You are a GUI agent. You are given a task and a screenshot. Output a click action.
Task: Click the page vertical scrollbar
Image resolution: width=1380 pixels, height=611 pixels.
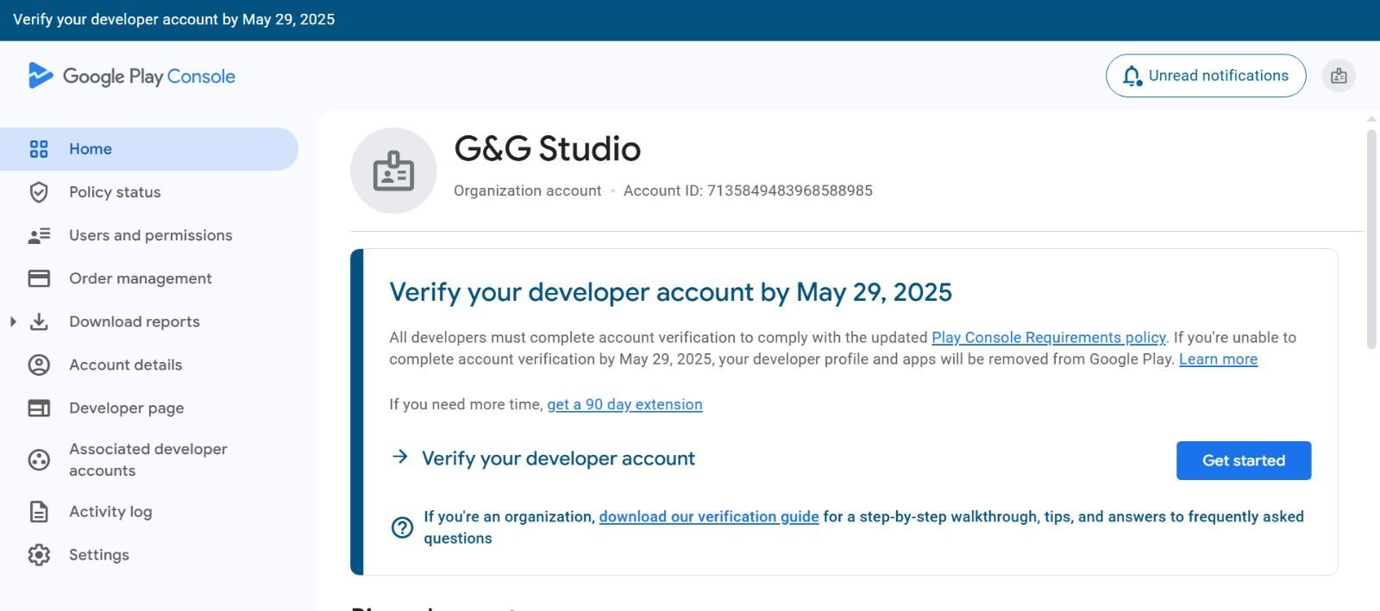pos(1371,239)
